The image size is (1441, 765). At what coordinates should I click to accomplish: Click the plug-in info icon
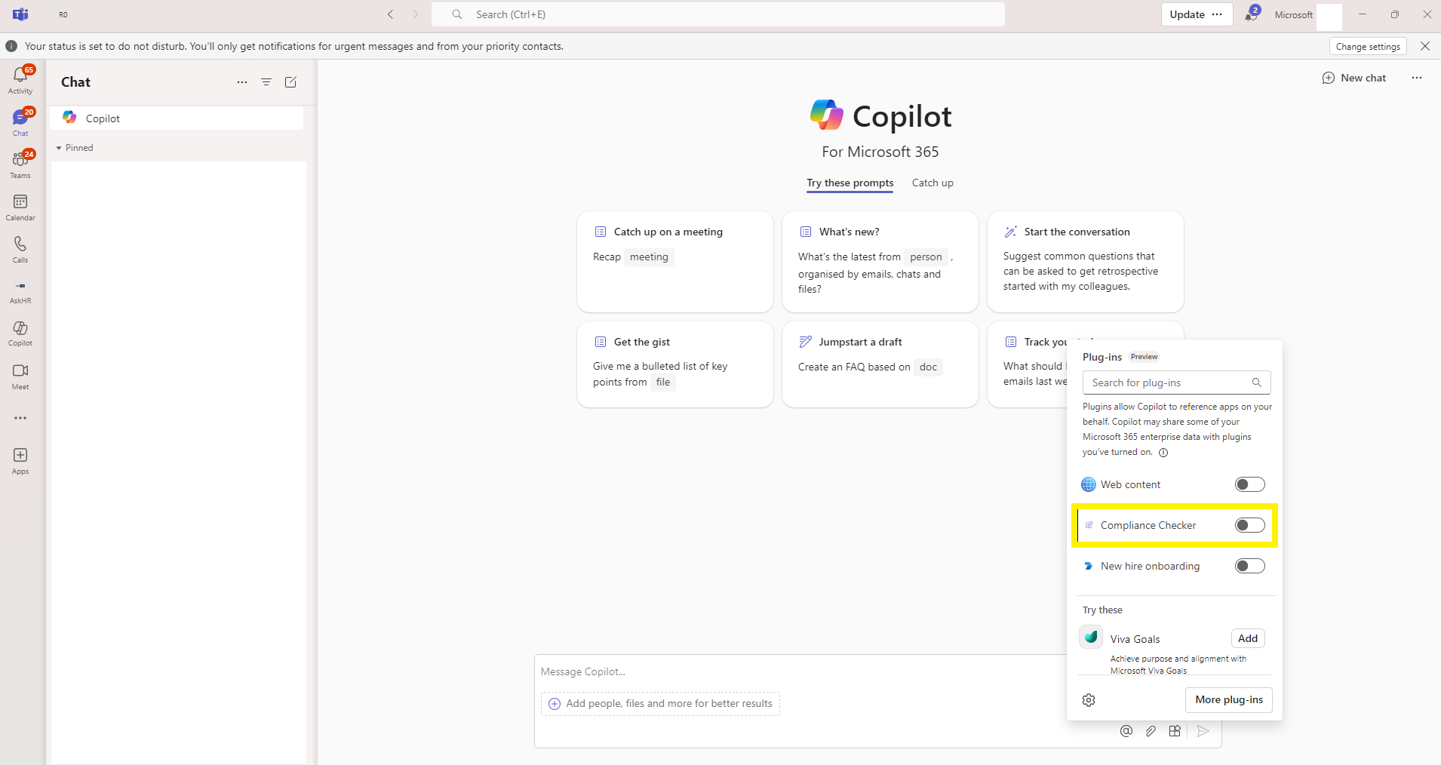pyautogui.click(x=1163, y=453)
